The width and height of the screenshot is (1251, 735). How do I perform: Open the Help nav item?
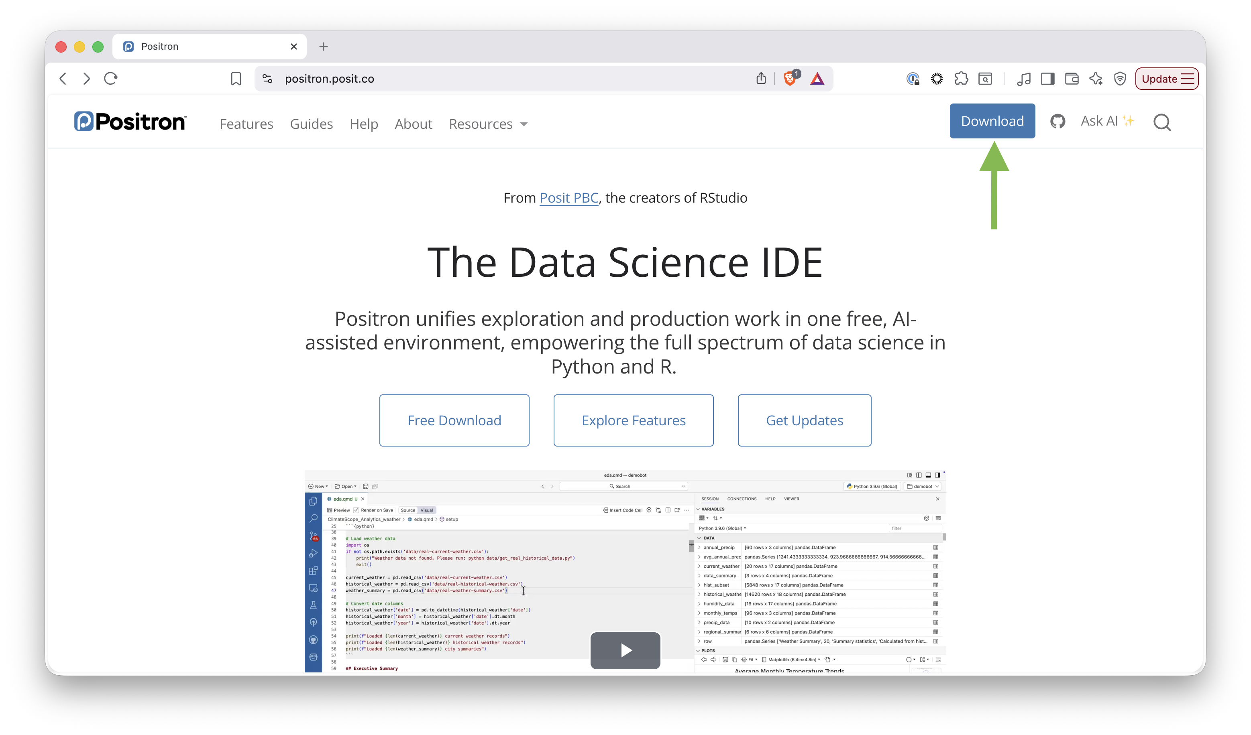point(364,124)
